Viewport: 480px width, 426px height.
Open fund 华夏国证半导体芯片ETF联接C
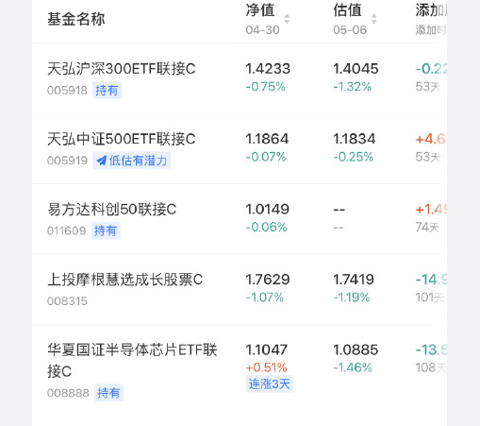(x=132, y=361)
